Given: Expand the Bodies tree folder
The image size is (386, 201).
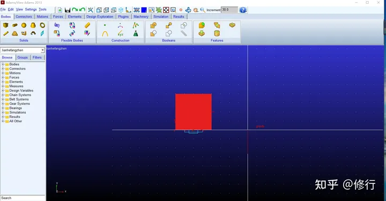Looking at the screenshot, I should click(3, 64).
